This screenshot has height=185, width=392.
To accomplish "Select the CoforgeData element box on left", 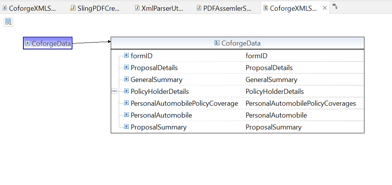I will click(48, 43).
